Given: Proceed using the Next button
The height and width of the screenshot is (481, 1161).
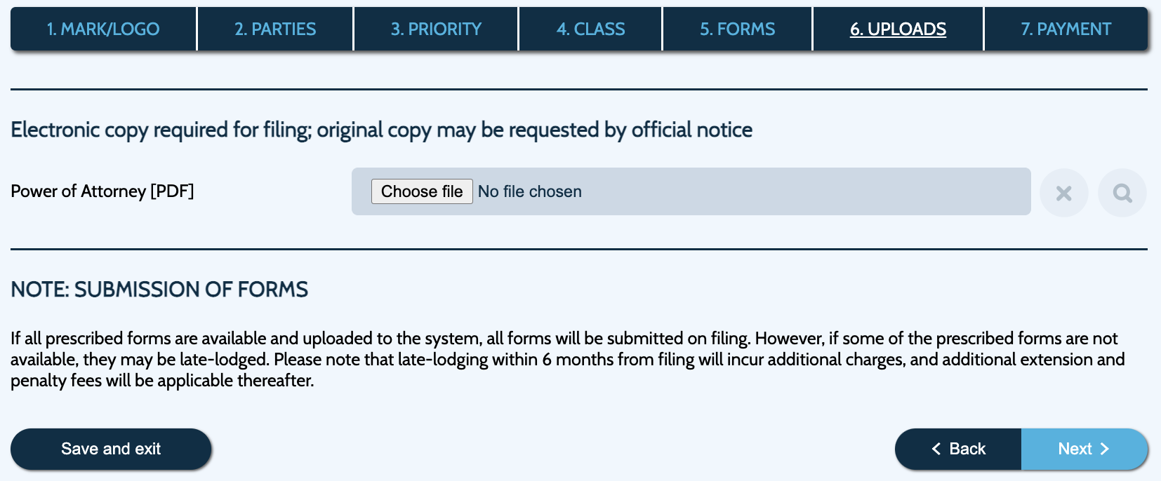Looking at the screenshot, I should (1084, 449).
